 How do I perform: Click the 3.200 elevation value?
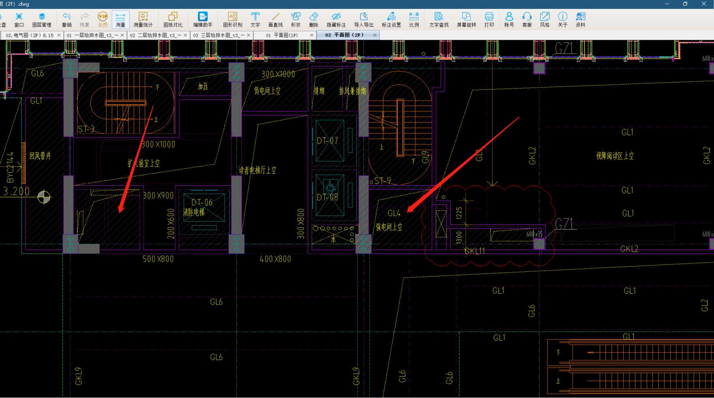click(17, 191)
